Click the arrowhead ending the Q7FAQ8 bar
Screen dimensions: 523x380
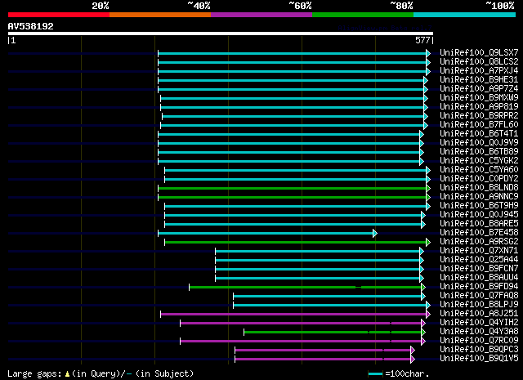[x=423, y=297]
